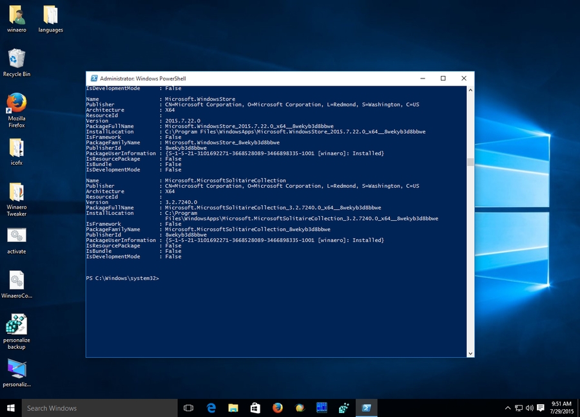Expand hidden icons in the system tray
The height and width of the screenshot is (417, 580).
[508, 408]
